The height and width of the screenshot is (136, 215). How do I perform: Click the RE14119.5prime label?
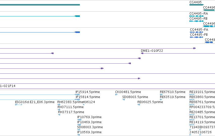point(202,122)
